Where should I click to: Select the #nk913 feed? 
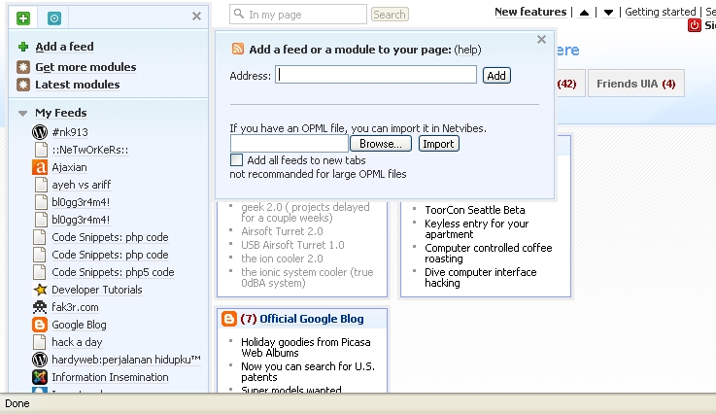pyautogui.click(x=70, y=132)
